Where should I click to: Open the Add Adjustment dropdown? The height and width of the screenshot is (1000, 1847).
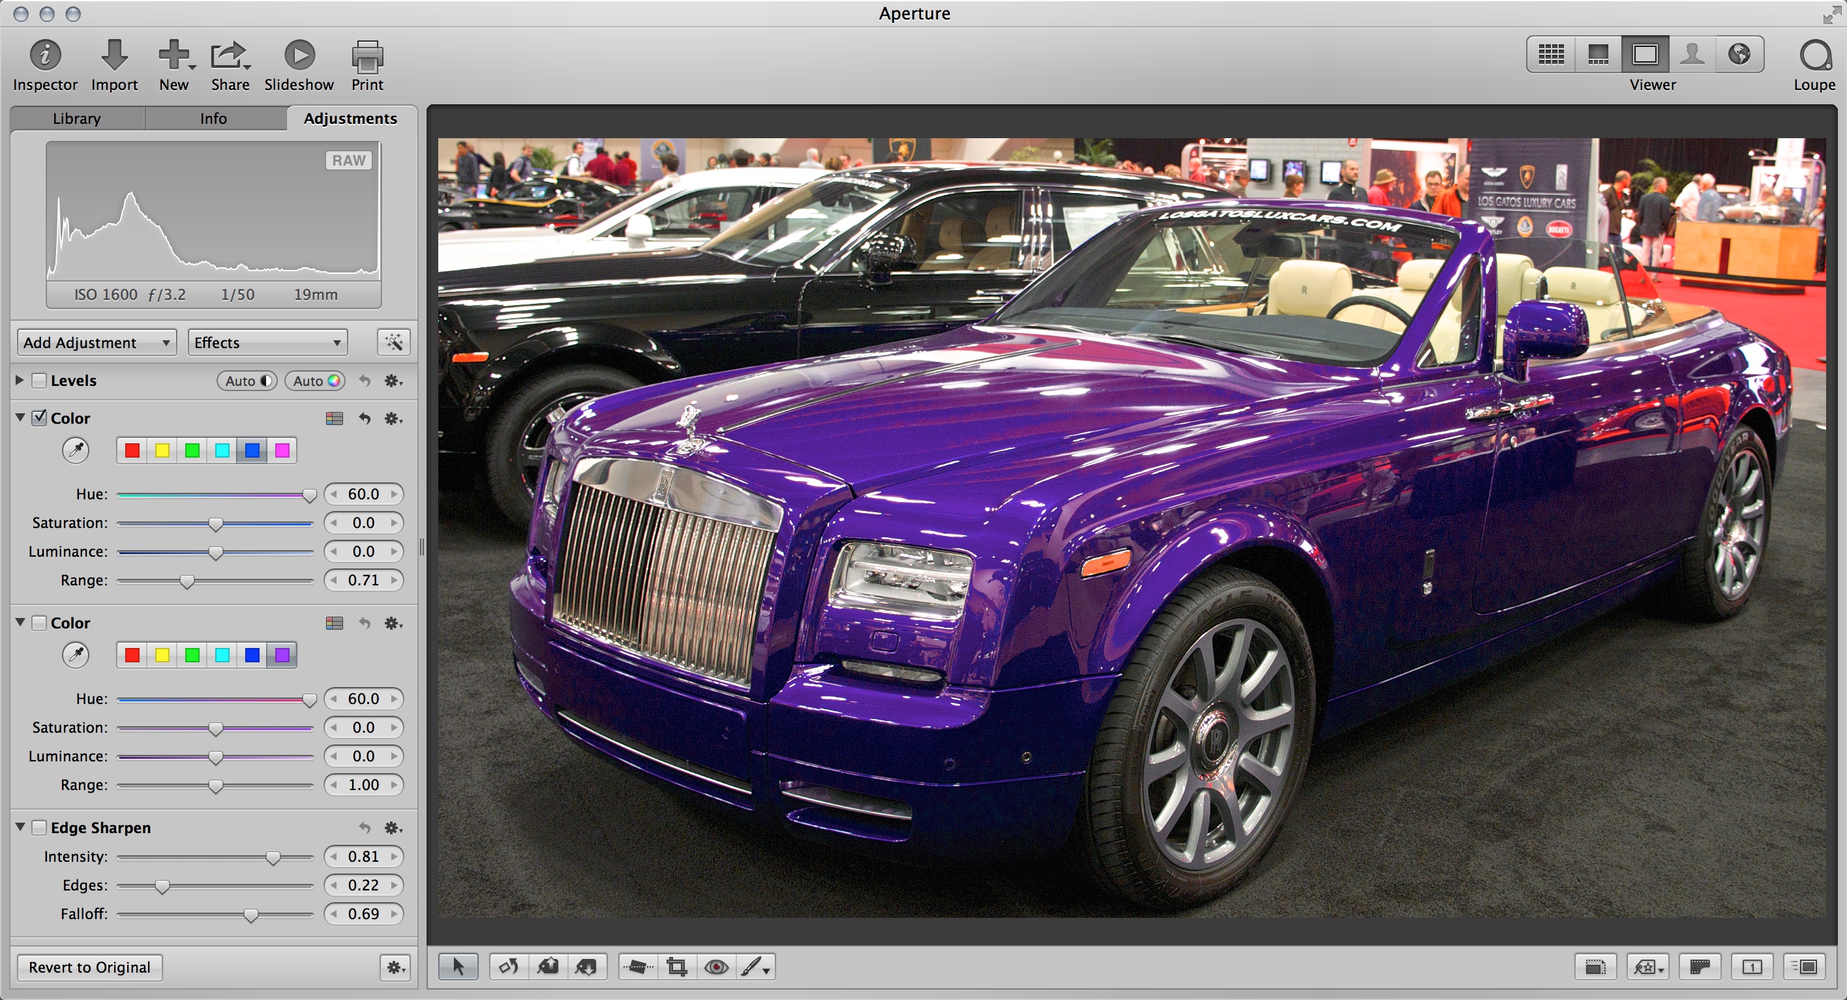point(96,343)
